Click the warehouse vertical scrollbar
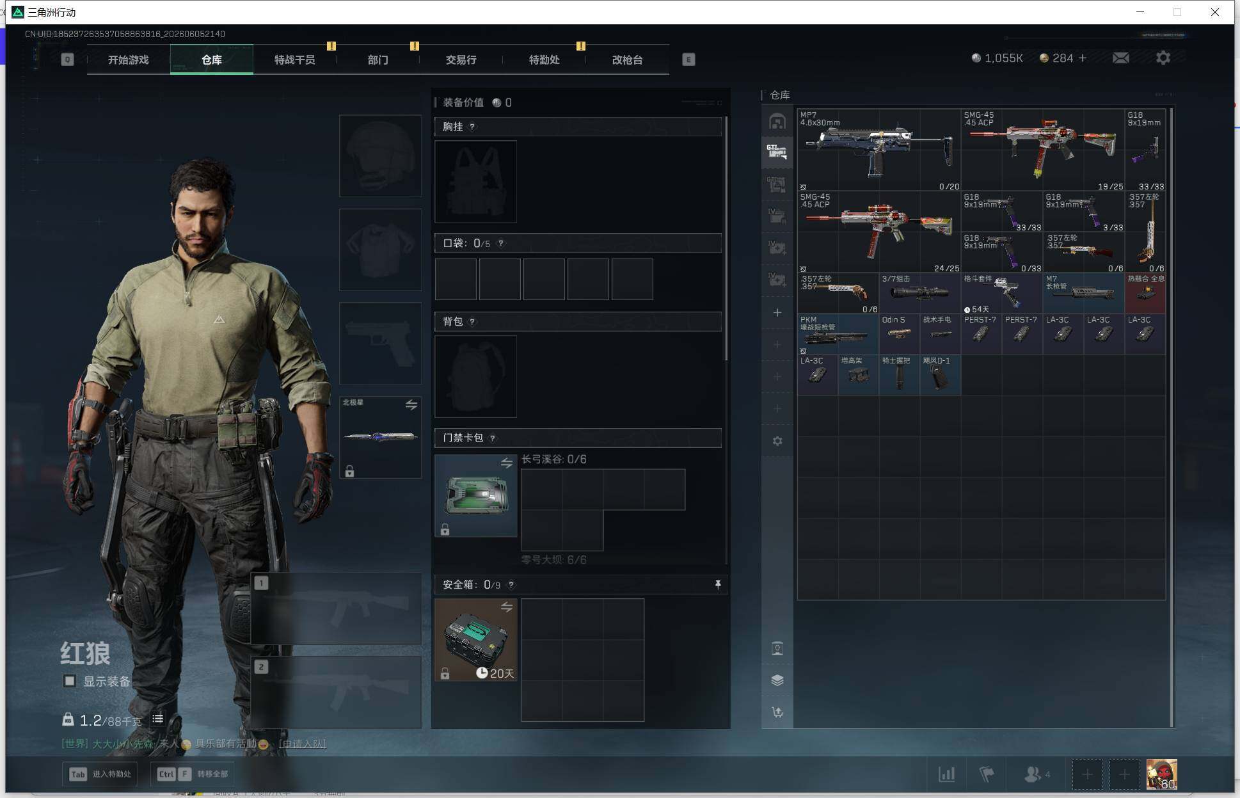Viewport: 1240px width, 798px height. pos(1172,417)
